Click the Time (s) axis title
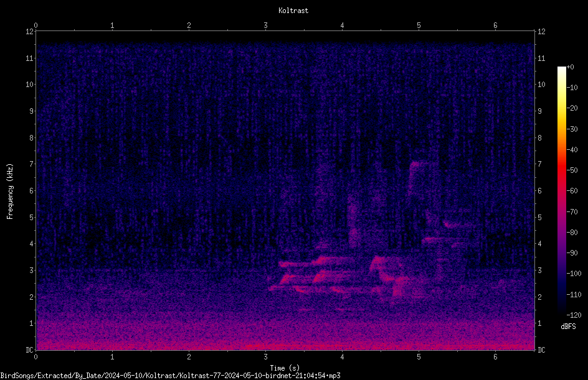 [x=285, y=368]
